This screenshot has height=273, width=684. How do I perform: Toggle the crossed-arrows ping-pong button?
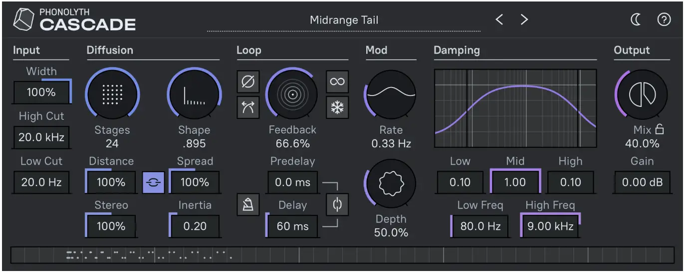tap(248, 107)
